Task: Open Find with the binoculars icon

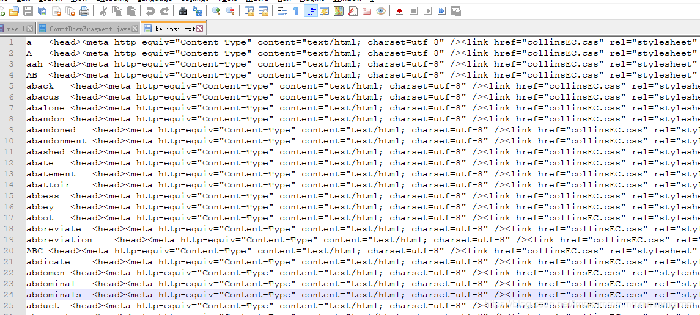Action: pyautogui.click(x=183, y=11)
